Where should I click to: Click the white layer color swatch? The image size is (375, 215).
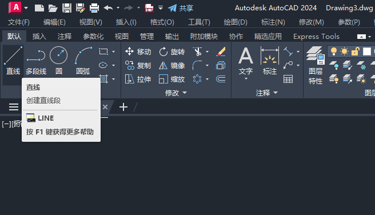tap(367, 51)
